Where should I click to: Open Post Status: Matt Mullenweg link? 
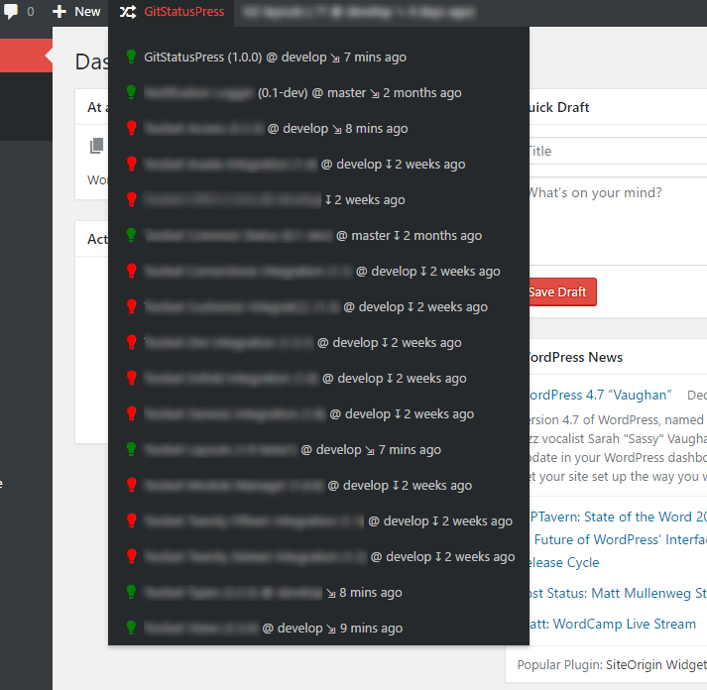pyautogui.click(x=618, y=593)
